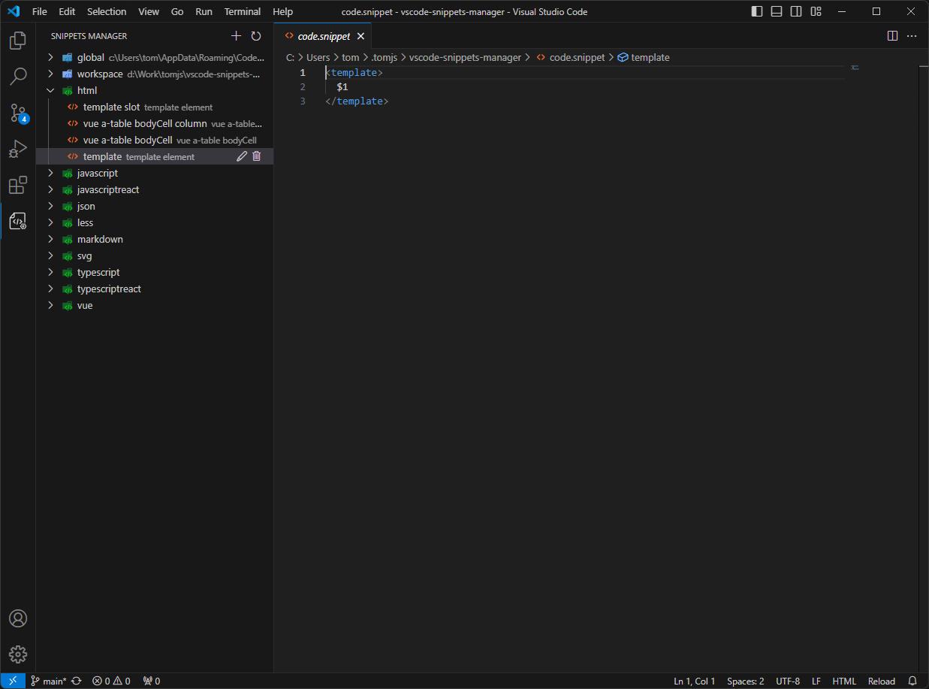Open Source Control with 4 changes
929x689 pixels.
[x=18, y=113]
